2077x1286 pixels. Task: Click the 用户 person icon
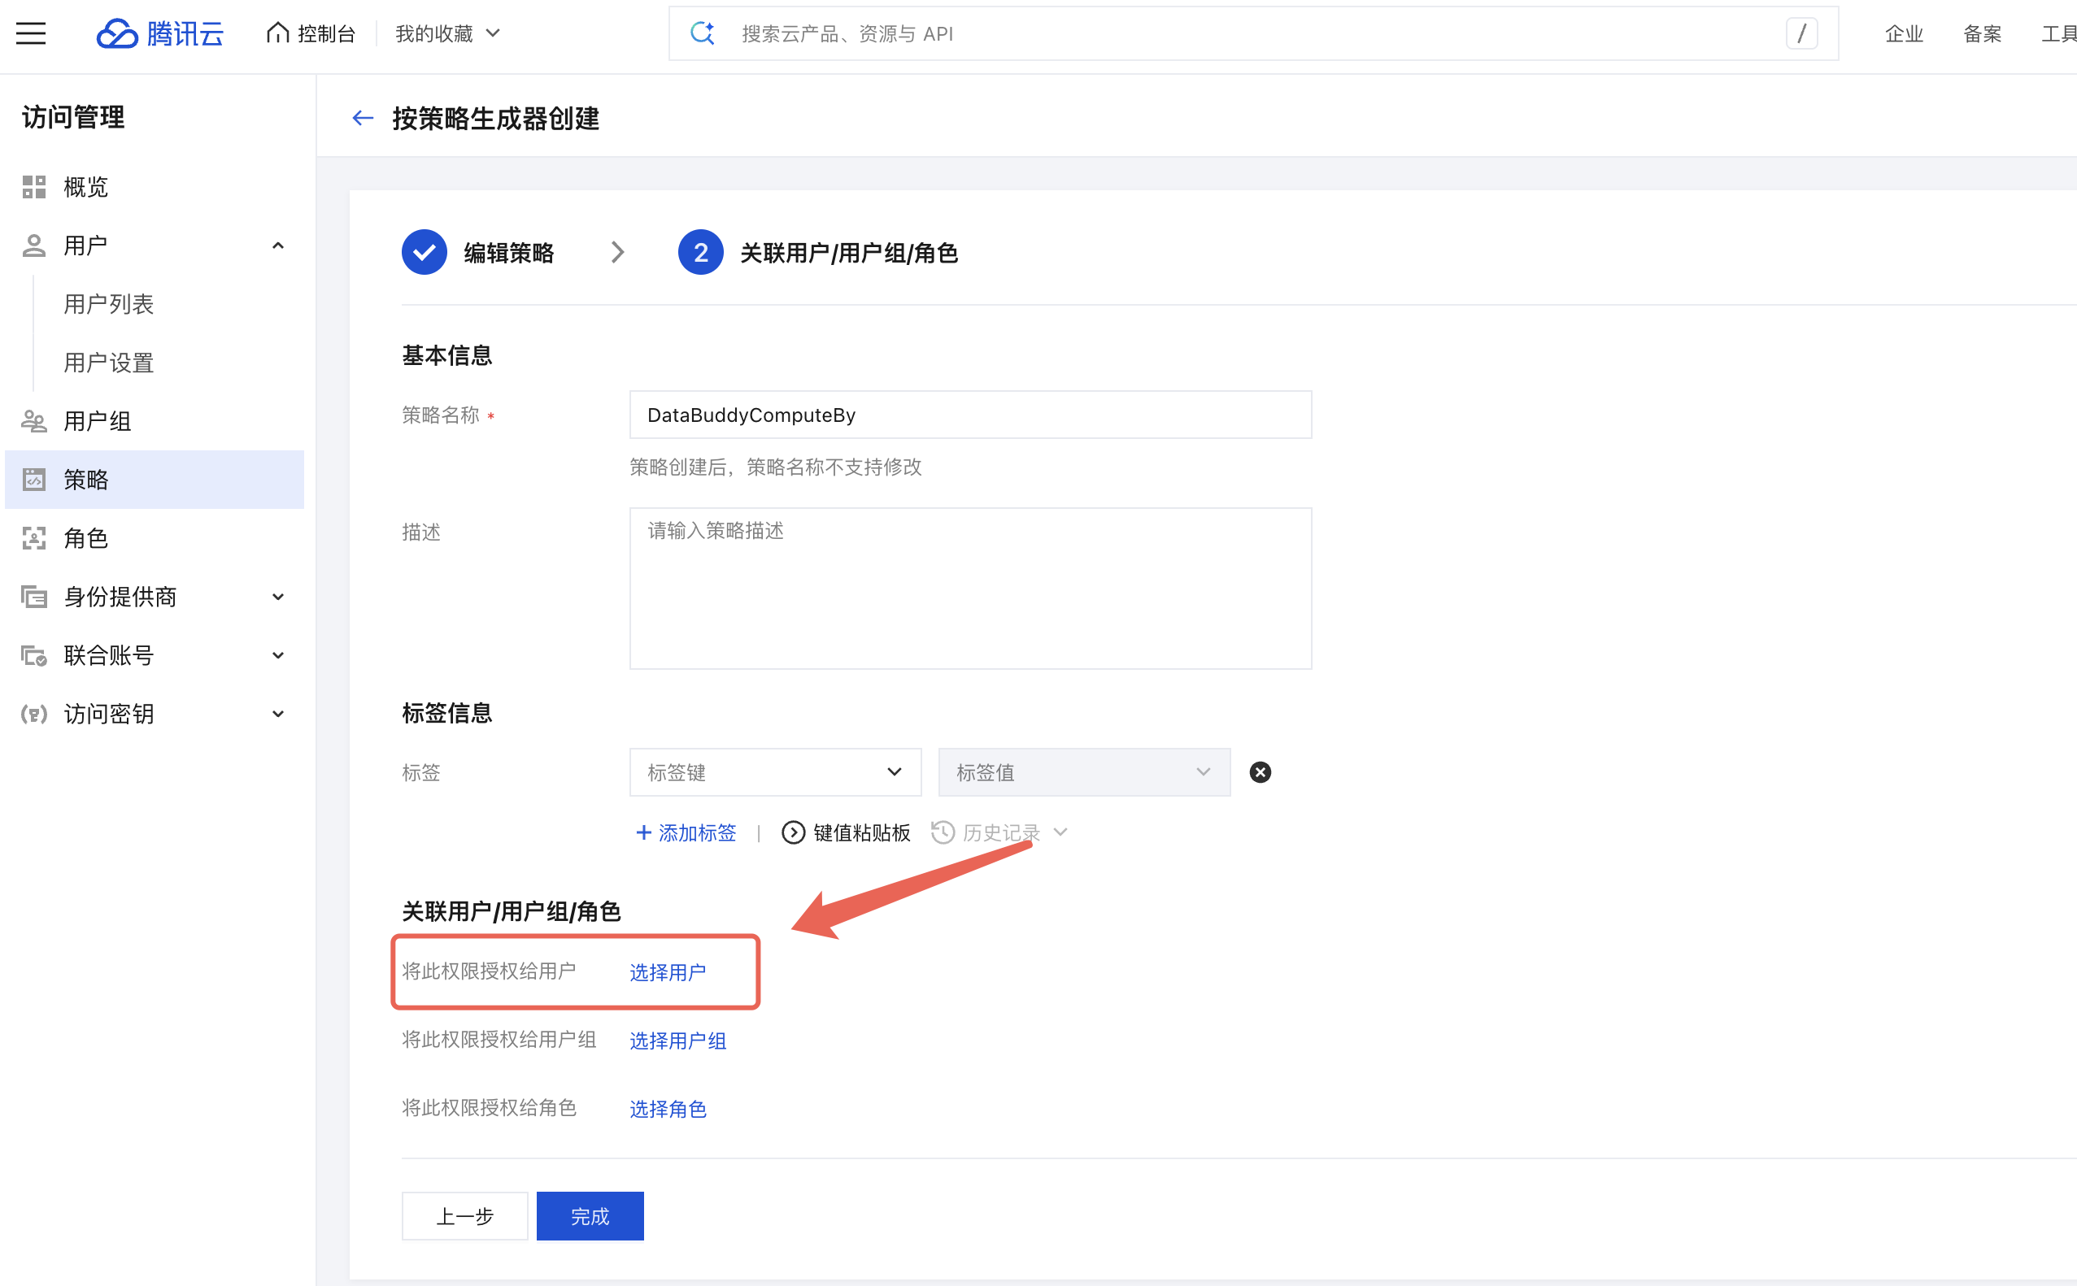coord(34,245)
